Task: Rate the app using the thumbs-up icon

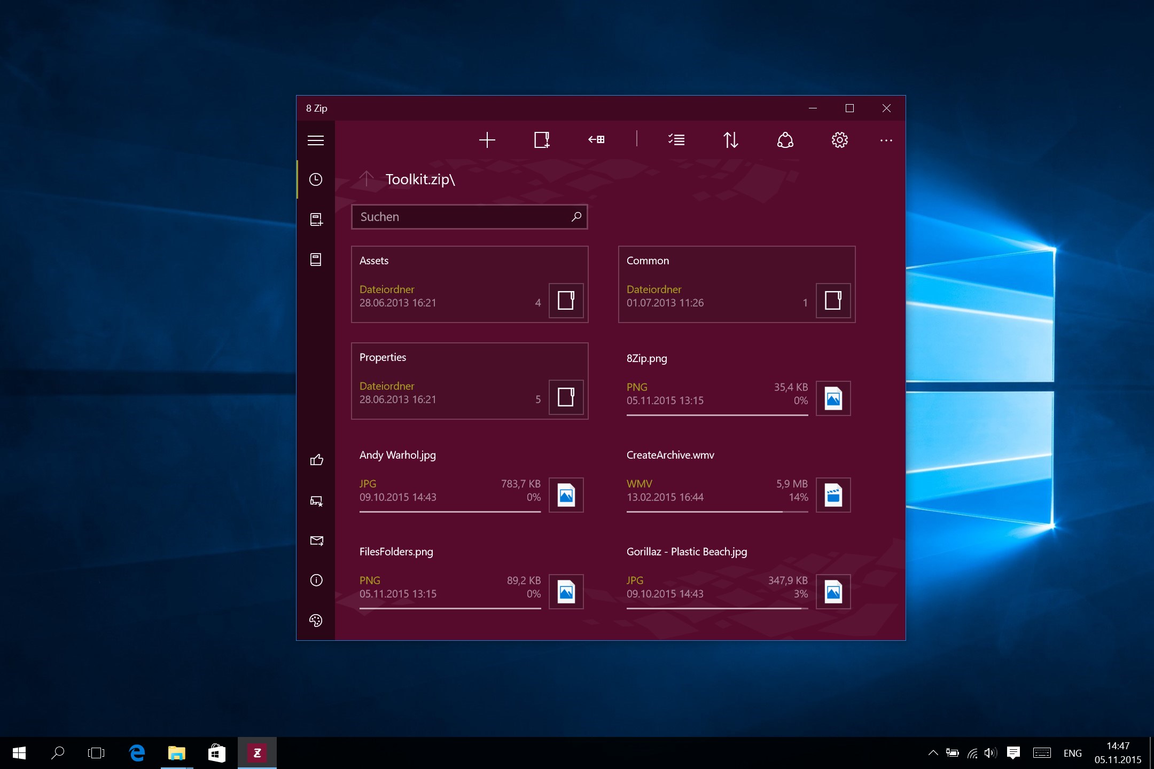Action: click(316, 460)
